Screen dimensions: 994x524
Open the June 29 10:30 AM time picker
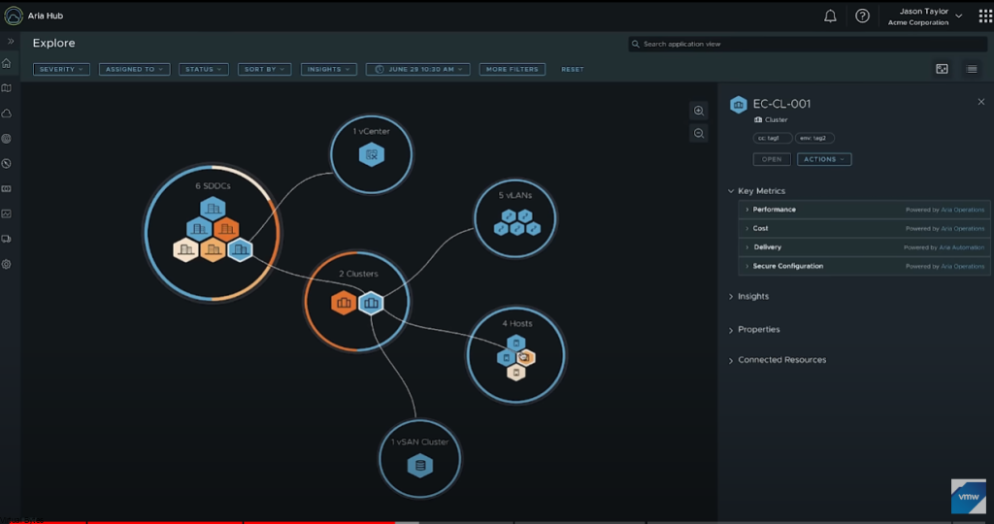[x=417, y=69]
